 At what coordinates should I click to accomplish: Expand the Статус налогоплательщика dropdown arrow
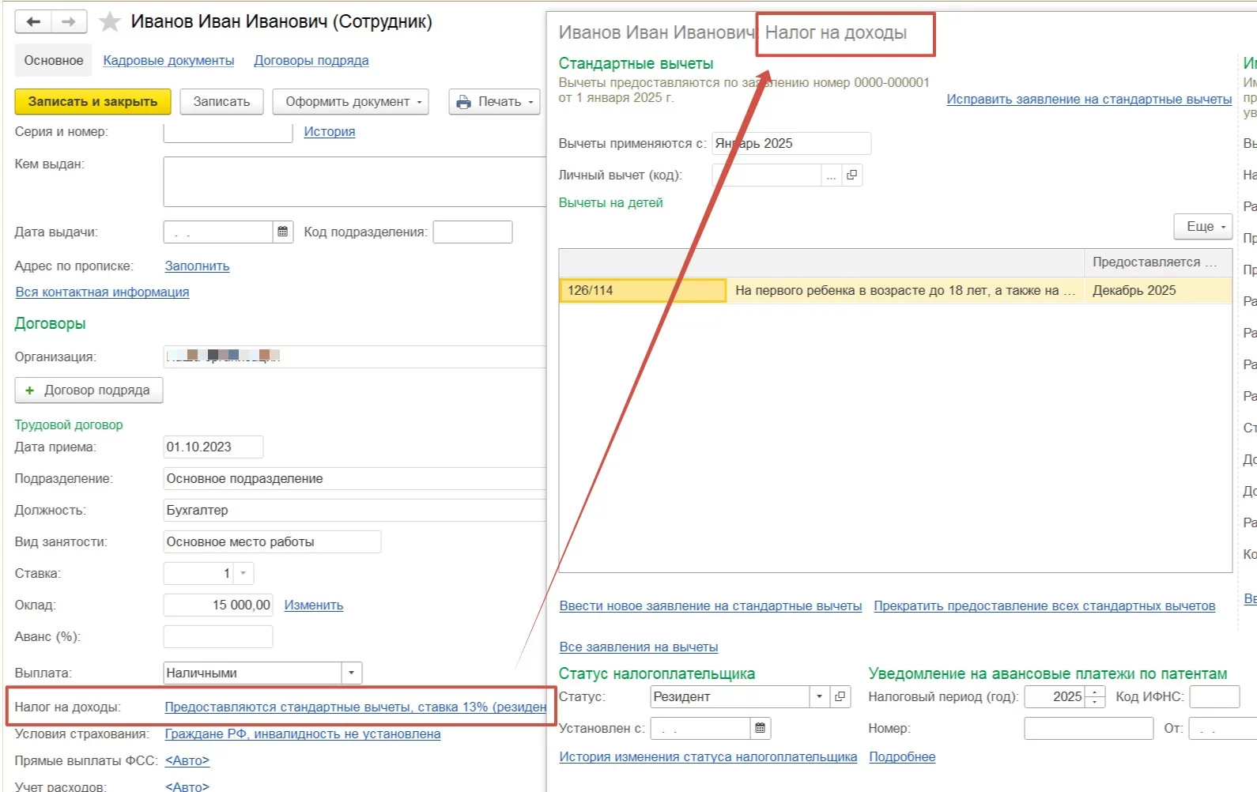(x=819, y=696)
